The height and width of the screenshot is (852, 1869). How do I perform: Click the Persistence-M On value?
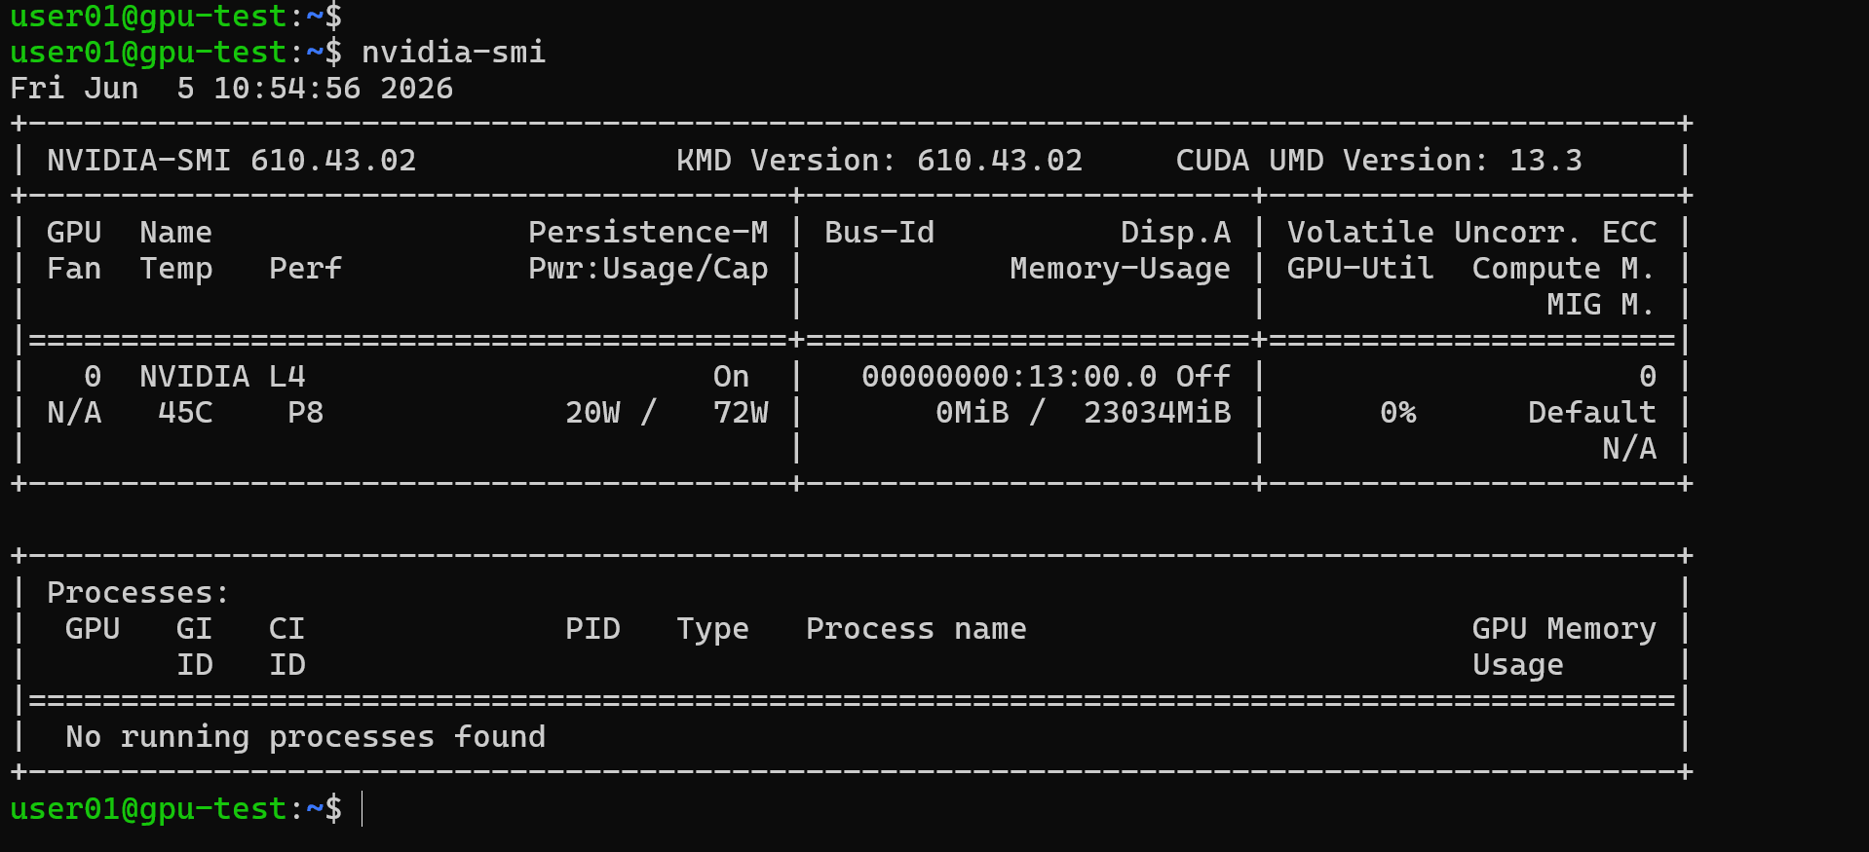pos(732,377)
